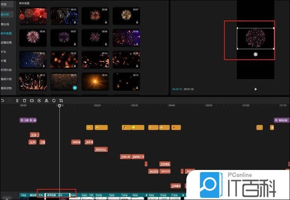Open the 故障动画 category
This screenshot has width=290, height=200.
(6, 42)
